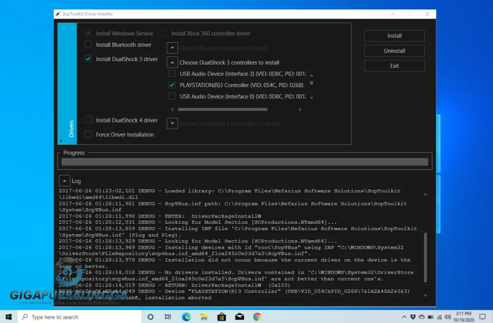
Task: Open the Microsoft Store icon
Action: (221, 316)
